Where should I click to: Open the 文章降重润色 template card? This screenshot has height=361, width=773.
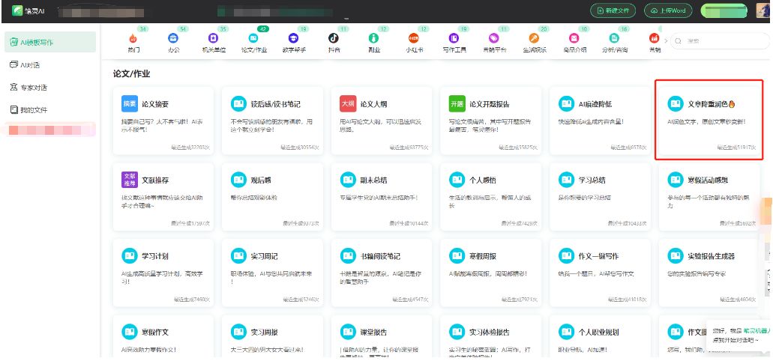pyautogui.click(x=709, y=121)
